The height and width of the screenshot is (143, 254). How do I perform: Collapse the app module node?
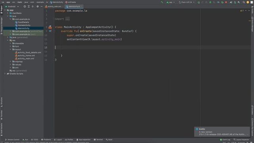[5, 10]
